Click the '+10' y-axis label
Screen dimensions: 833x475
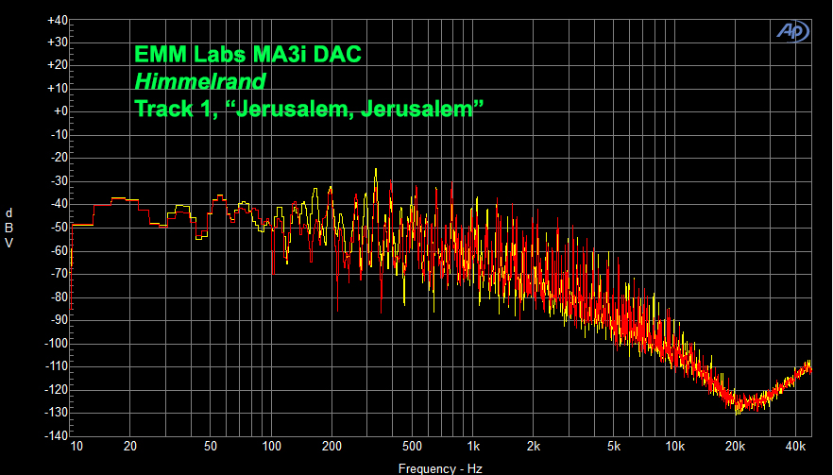click(58, 88)
